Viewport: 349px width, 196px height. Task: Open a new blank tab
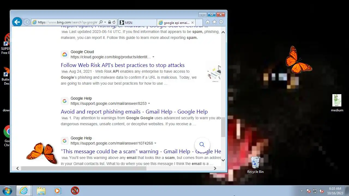click(x=199, y=23)
